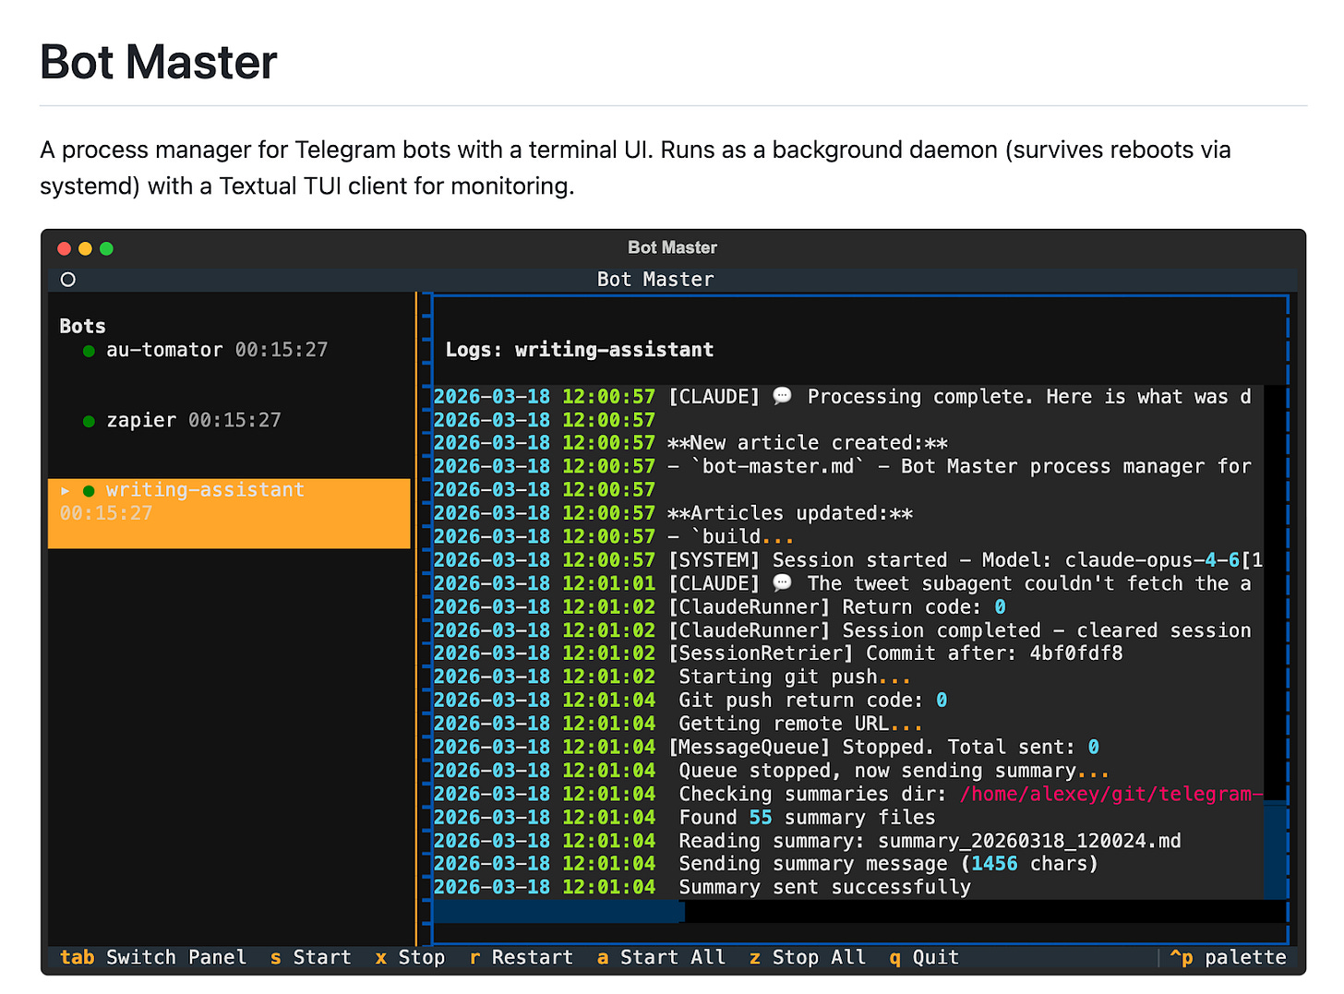1344x994 pixels.
Task: Click the Bot Master title in TUI header
Action: coord(655,279)
